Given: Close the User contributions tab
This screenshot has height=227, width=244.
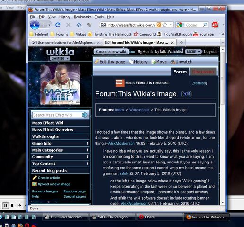Looking at the screenshot, I should [x=98, y=43].
